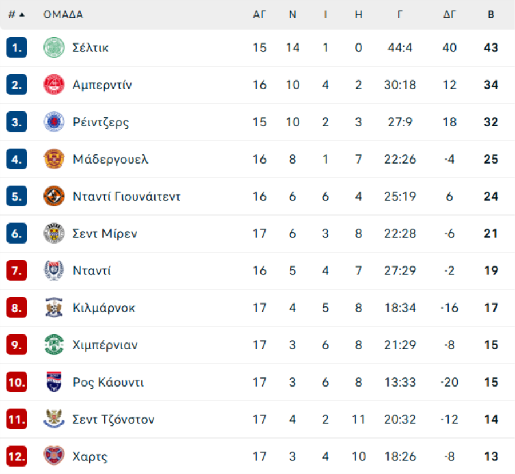Open the Σεντ Τζόνστον team link

[x=113, y=419]
